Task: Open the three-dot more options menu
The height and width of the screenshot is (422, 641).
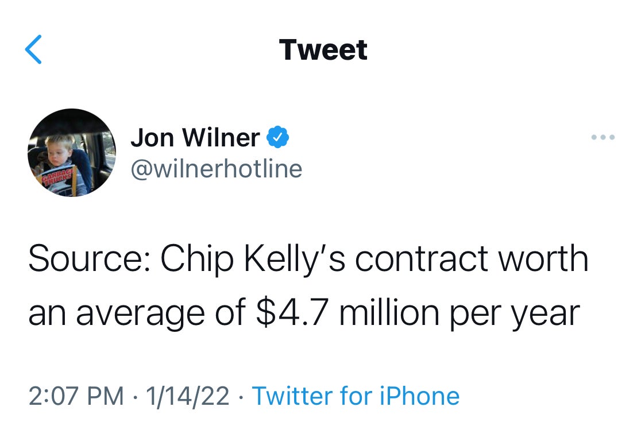Action: [603, 137]
